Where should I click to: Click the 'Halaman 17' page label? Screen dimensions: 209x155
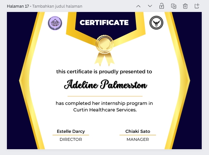click(18, 6)
